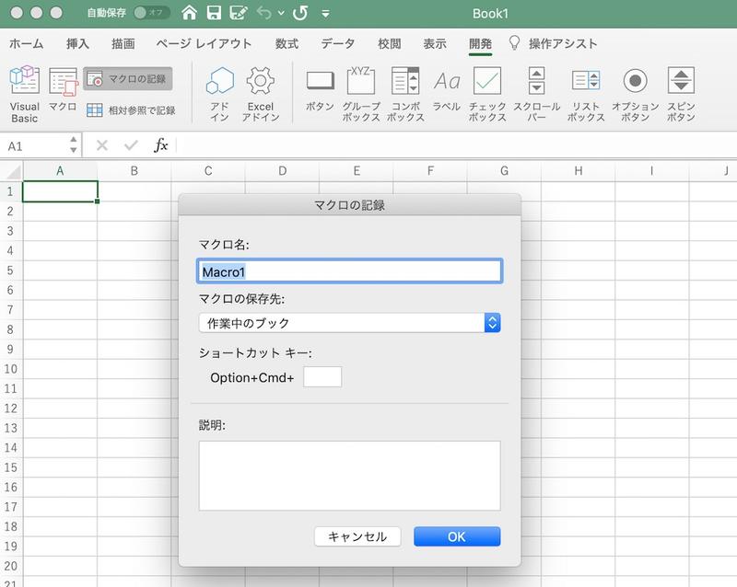The height and width of the screenshot is (587, 737).
Task: Toggle the マクロの記録 button in ribbon
Action: [x=128, y=79]
